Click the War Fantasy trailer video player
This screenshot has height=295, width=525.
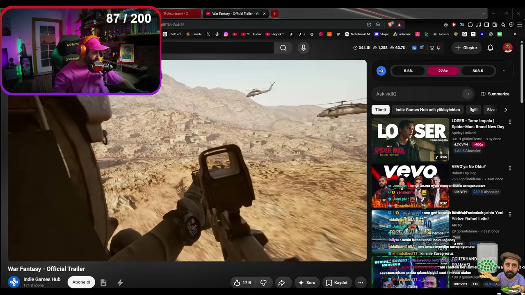(187, 161)
